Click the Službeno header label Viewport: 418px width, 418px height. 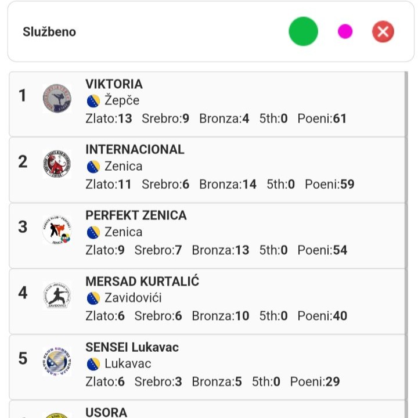tap(49, 32)
